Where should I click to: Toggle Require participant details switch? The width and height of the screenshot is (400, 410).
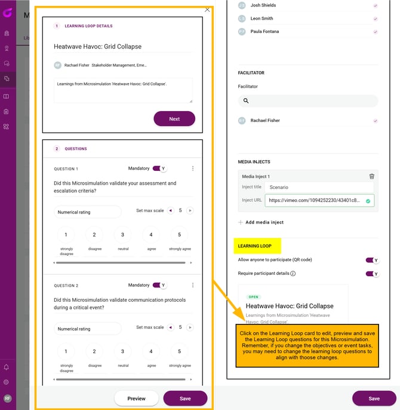click(x=372, y=274)
